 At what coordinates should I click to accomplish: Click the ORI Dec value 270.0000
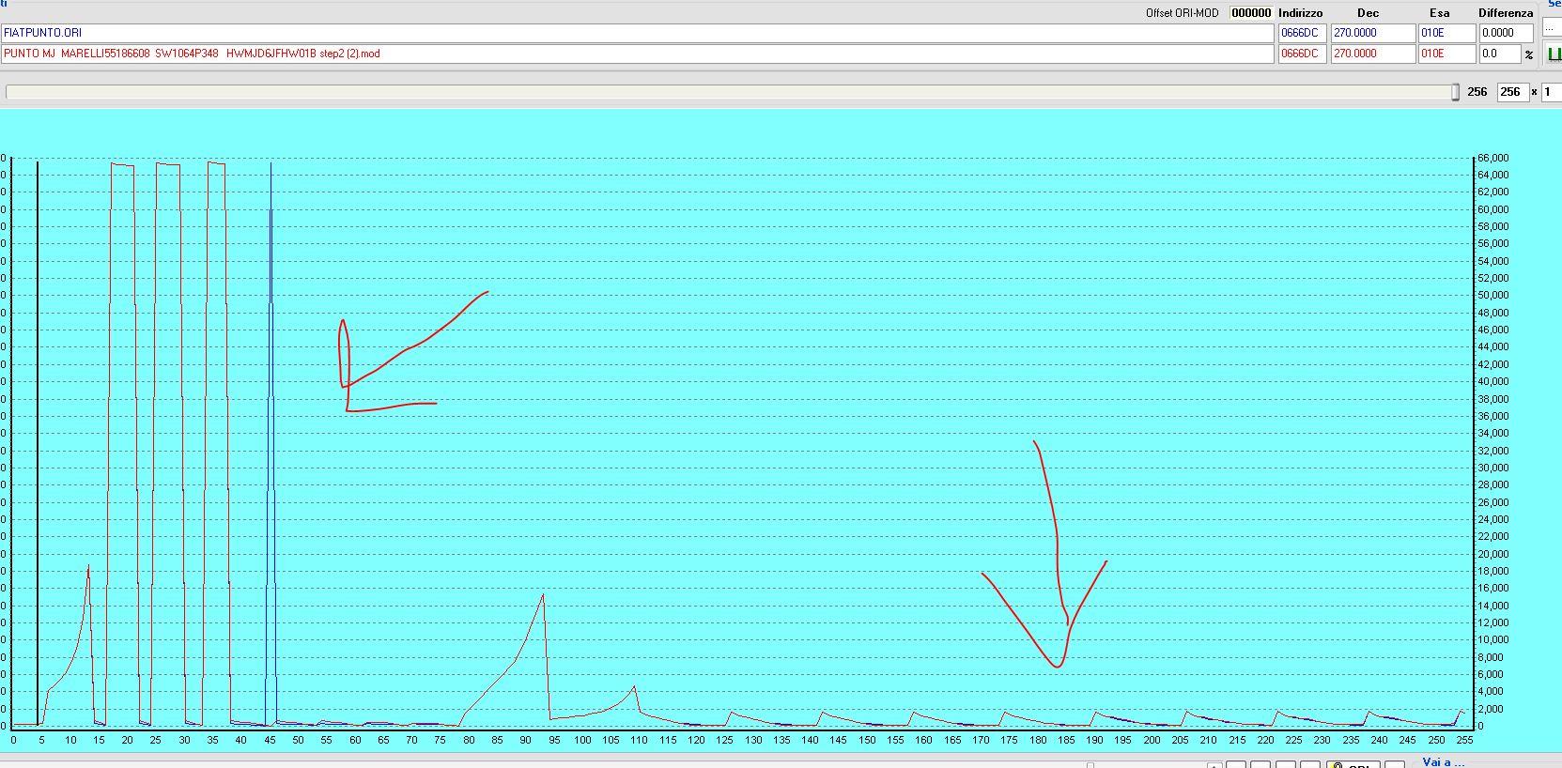pos(1371,33)
